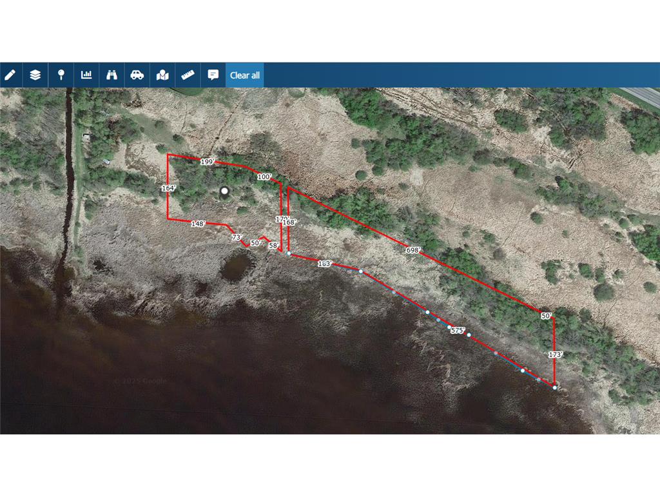Open the bar chart statistics tool
The width and height of the screenshot is (660, 495).
[x=86, y=75]
